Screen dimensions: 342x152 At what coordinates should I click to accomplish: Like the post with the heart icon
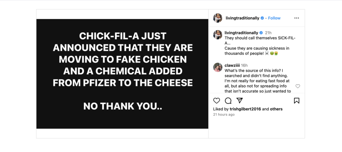(217, 100)
